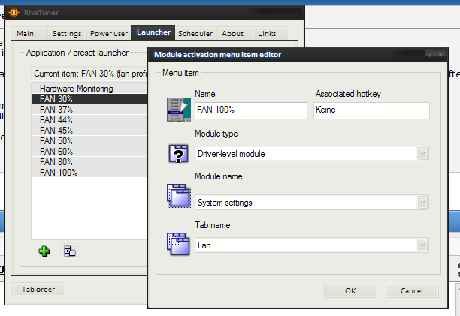Select the FAN 80% list item
Screen dimensions: 460x316
pos(89,162)
